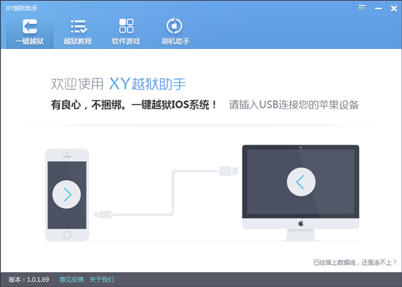Close the XY越狱助手 window

pos(394,9)
